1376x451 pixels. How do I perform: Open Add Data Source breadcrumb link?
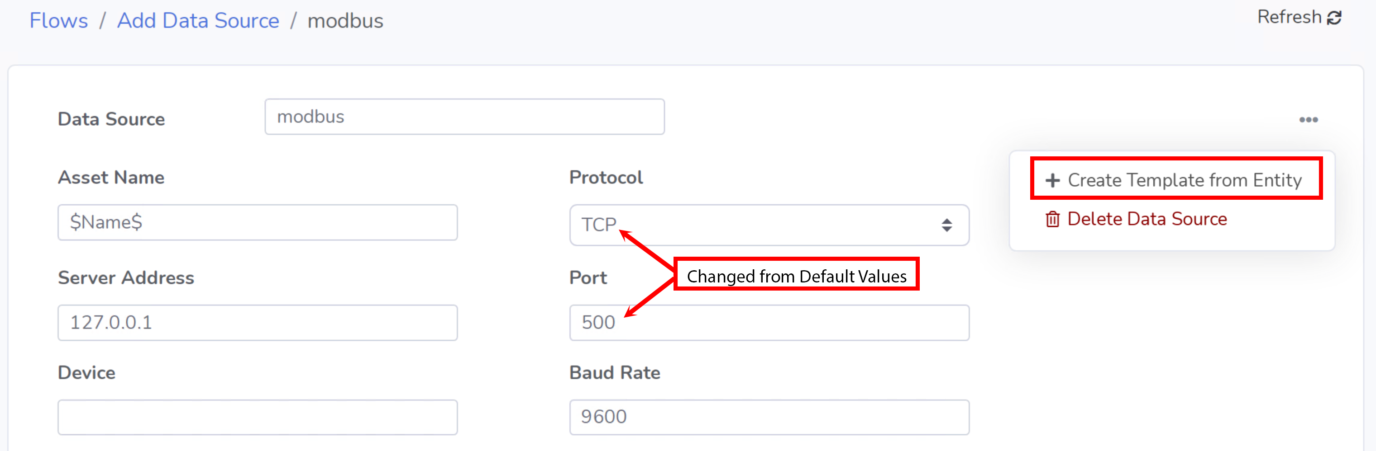point(198,21)
